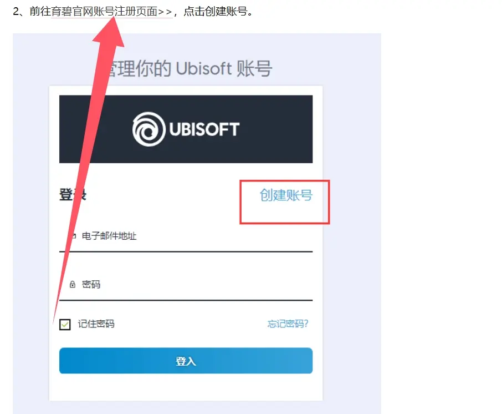Click the envelope icon beside 电子邮件地址
Viewport: 502px width, 414px height.
[73, 236]
